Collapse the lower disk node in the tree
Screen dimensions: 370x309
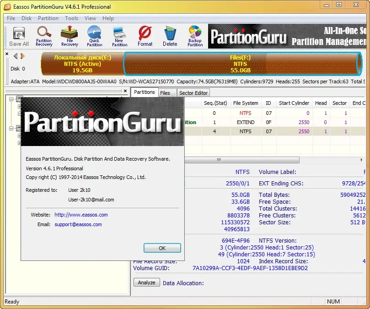point(11,128)
